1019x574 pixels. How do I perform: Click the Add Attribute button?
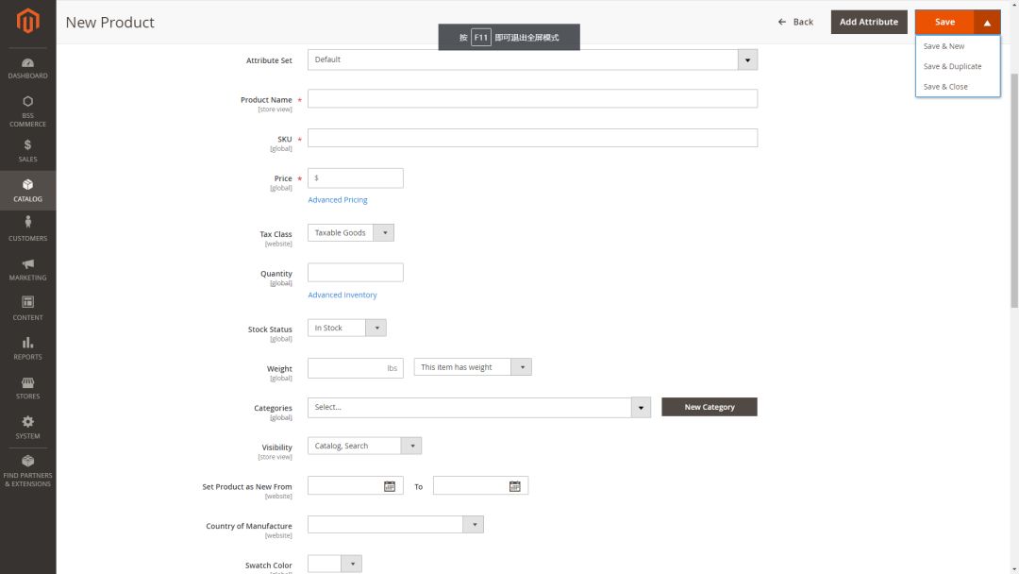coord(869,22)
